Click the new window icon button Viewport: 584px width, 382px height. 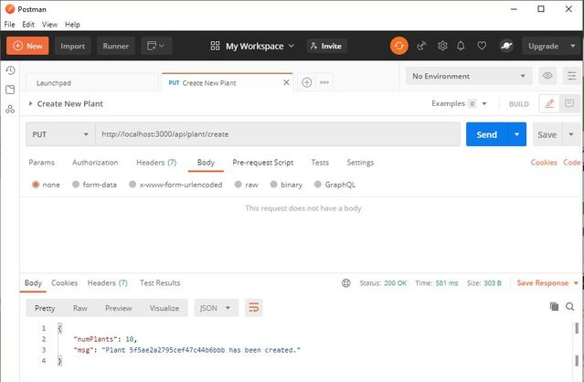156,46
